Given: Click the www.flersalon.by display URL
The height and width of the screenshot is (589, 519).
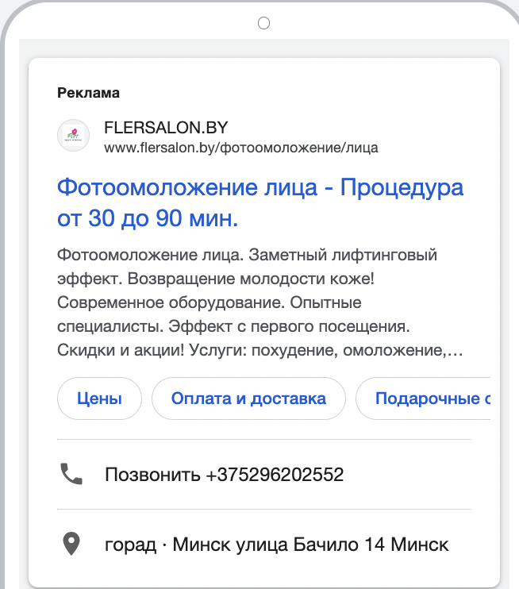Looking at the screenshot, I should tap(241, 148).
